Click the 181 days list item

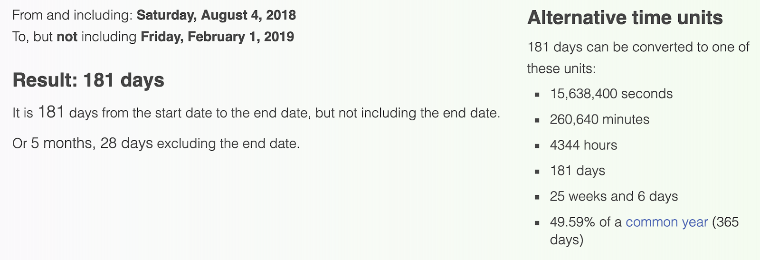click(578, 171)
